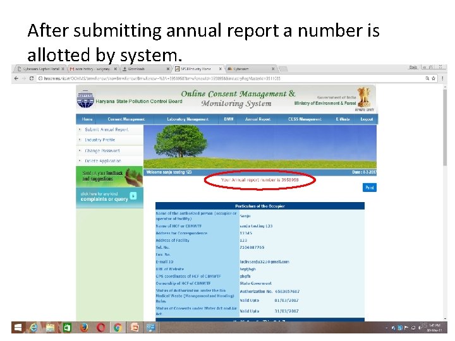The width and height of the screenshot is (455, 341).
Task: Bookmark this page with the star icon
Action: [x=434, y=78]
